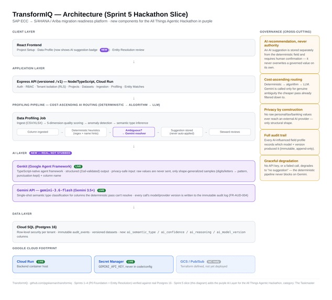This screenshot has height=300, width=332.
Task: Select the "Steward reviews" pipeline step
Action: coord(230,132)
